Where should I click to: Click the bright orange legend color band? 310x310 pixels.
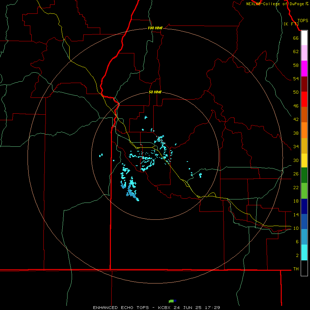coord(304,130)
